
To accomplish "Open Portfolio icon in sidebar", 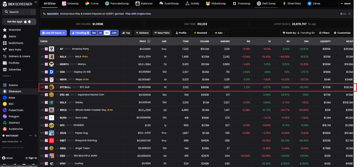I will tap(5, 63).
